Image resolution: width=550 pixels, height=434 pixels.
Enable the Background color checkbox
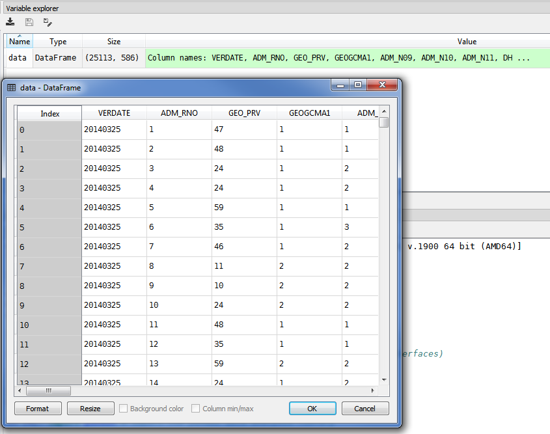124,409
